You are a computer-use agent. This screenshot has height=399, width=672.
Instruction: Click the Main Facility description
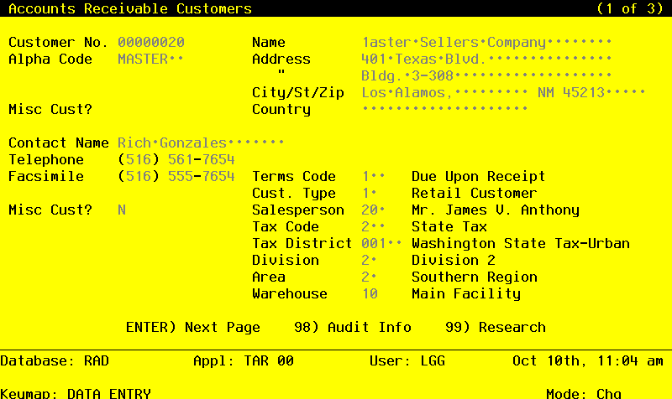pyautogui.click(x=466, y=293)
